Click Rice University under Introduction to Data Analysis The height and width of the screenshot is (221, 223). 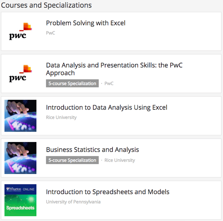(61, 117)
